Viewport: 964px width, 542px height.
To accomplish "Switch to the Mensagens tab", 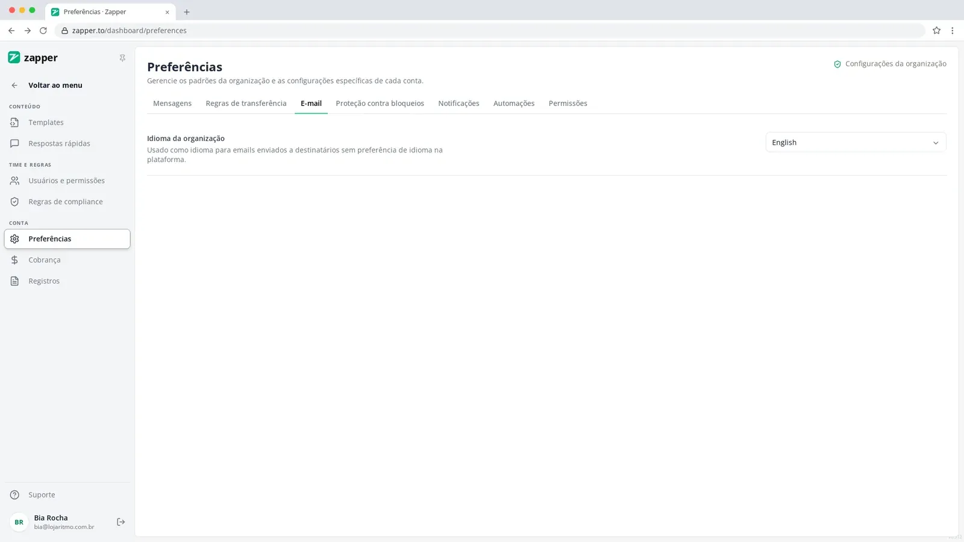I will [x=172, y=104].
